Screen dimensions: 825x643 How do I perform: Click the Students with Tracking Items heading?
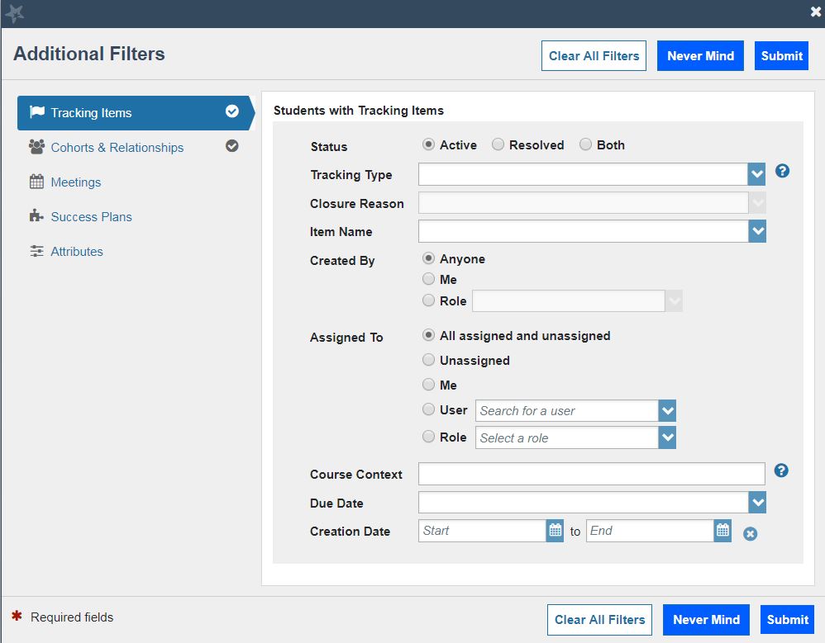pos(358,111)
